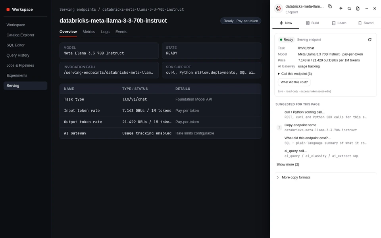The height and width of the screenshot is (238, 381).
Task: Open search with the magnifier icon
Action: tap(349, 8)
